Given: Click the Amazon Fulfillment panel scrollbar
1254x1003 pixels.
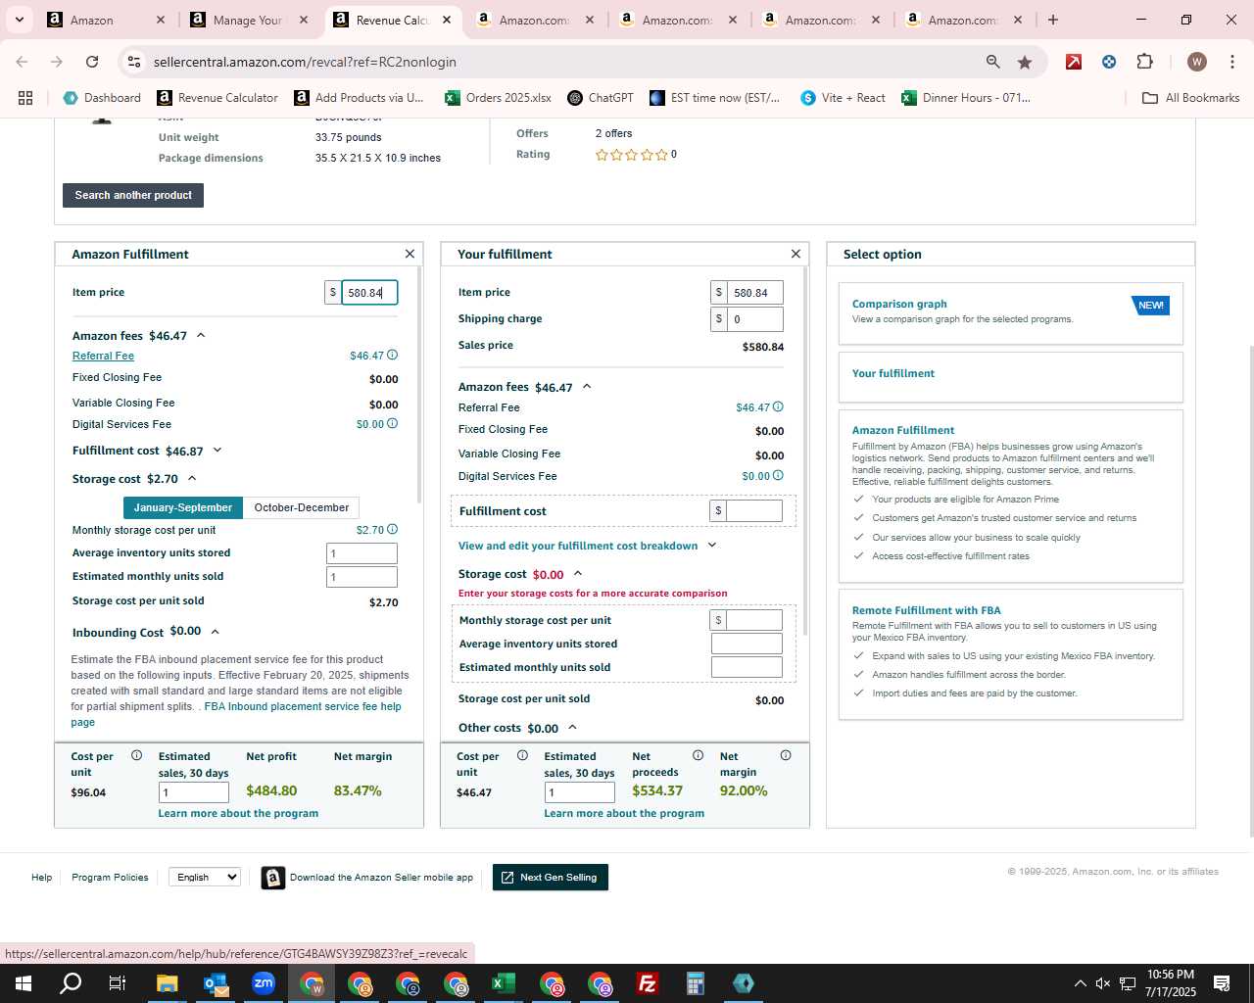Looking at the screenshot, I should click(419, 384).
